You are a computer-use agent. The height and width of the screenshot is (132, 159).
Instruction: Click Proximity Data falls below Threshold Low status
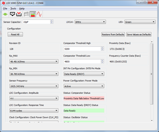pos(84,98)
